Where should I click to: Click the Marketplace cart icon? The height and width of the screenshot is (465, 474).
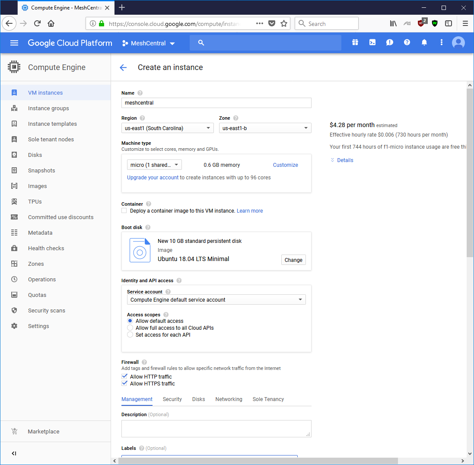tap(14, 431)
